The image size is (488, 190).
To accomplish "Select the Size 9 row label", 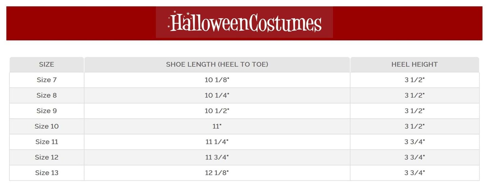I will [x=46, y=111].
